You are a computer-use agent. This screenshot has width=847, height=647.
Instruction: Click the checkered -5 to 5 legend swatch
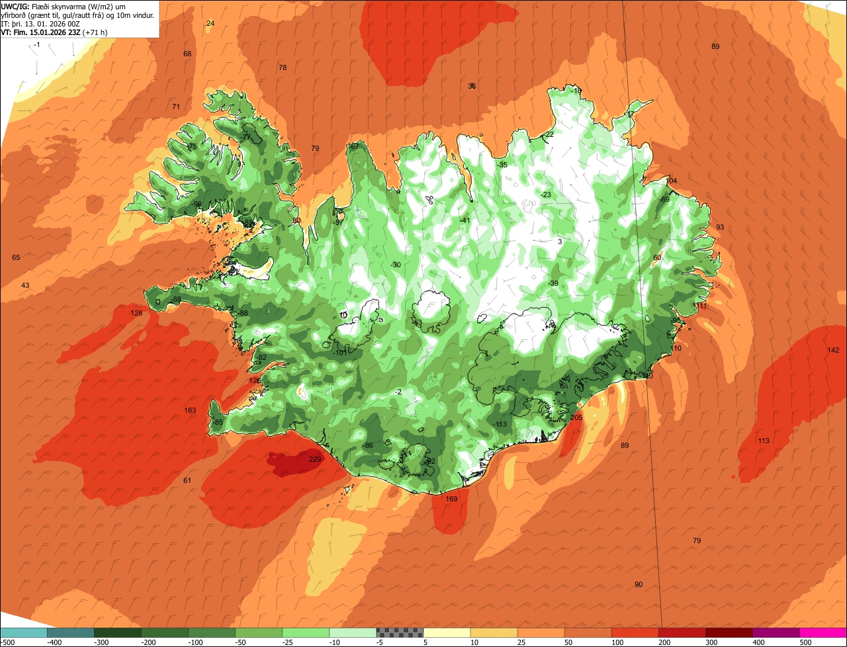[400, 632]
